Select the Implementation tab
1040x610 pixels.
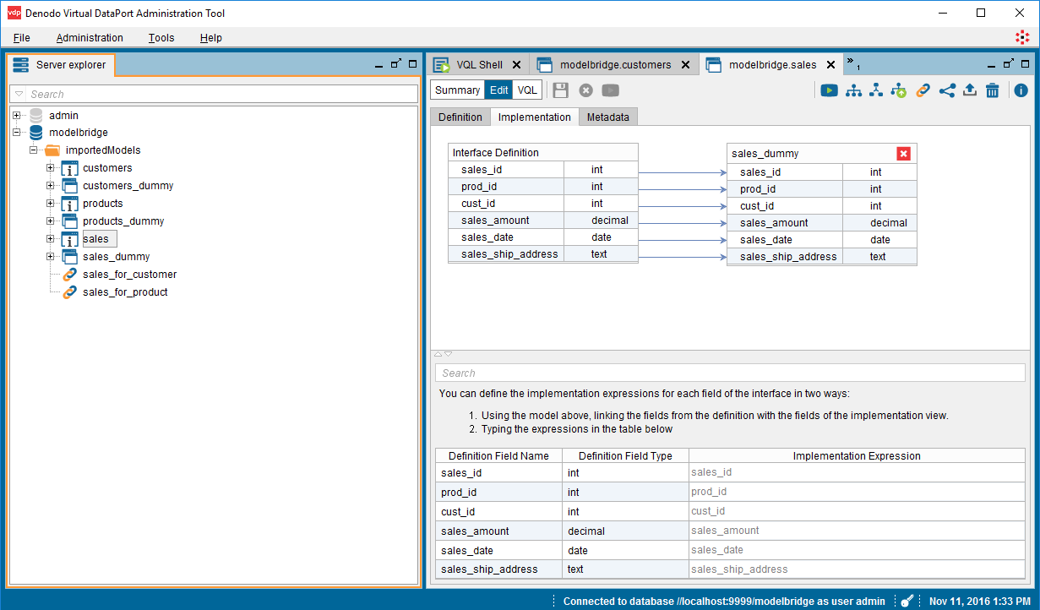(535, 117)
